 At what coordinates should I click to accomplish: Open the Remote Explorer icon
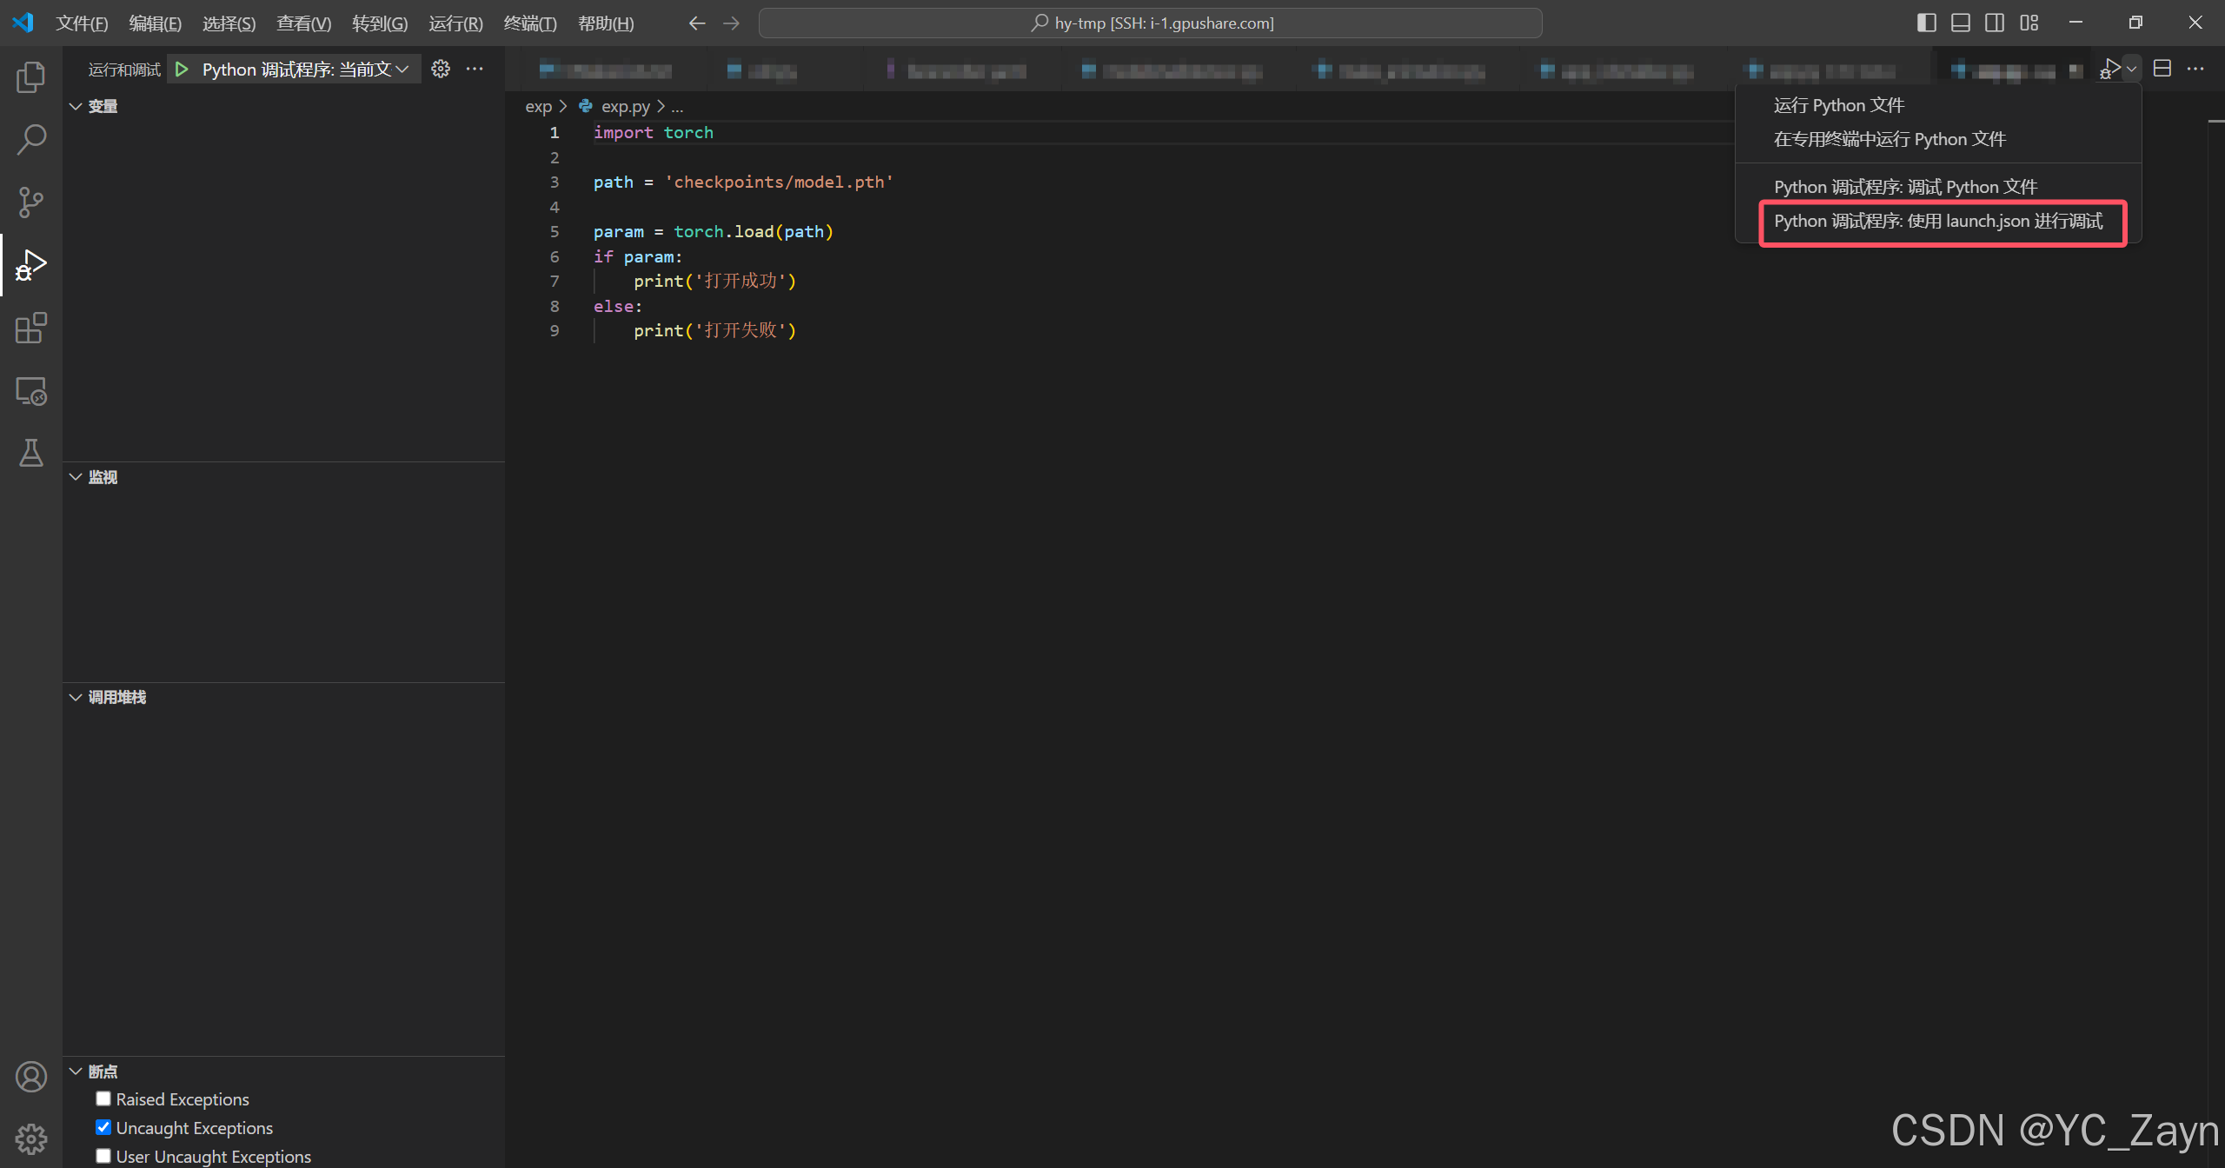click(31, 391)
